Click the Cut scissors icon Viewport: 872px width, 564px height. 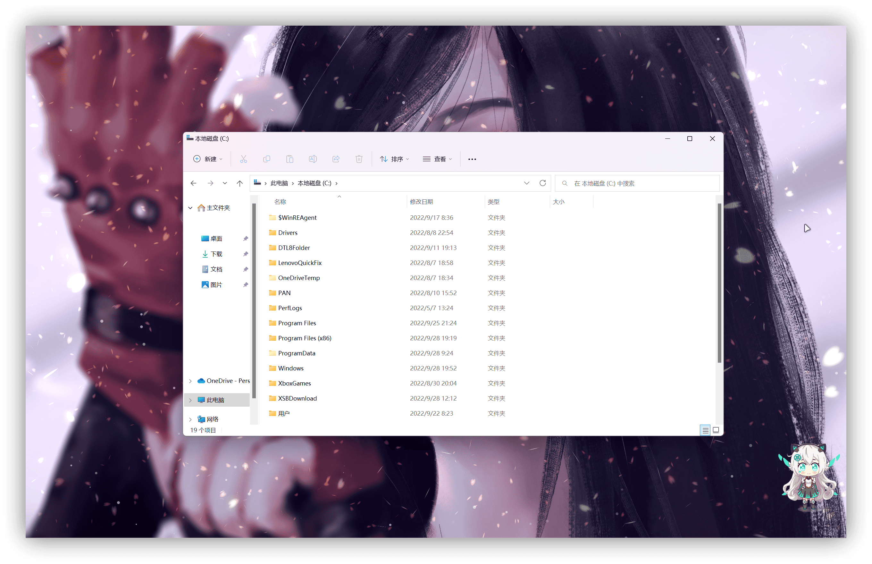[244, 159]
